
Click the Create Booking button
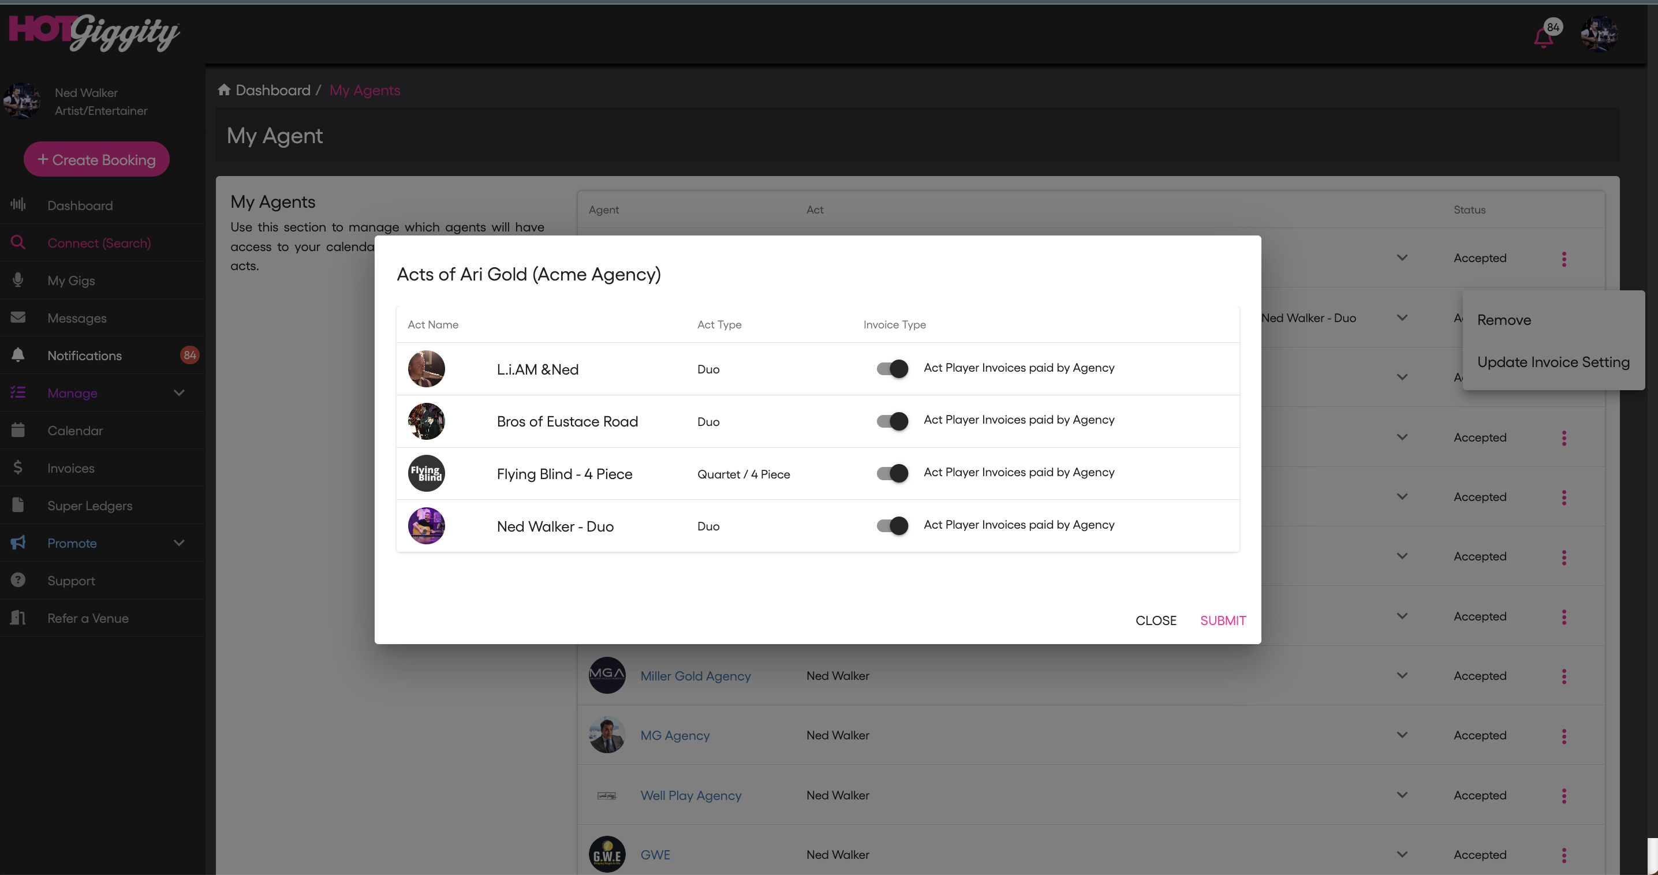click(96, 159)
